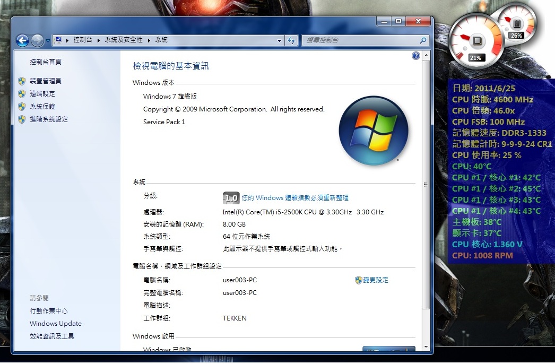Viewport: 555px width, 364px height.
Task: Expand the address bar history dropdown
Action: click(280, 40)
